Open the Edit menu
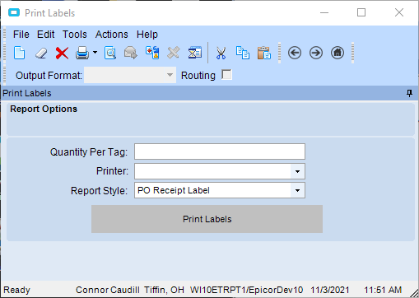The height and width of the screenshot is (298, 419). 46,35
